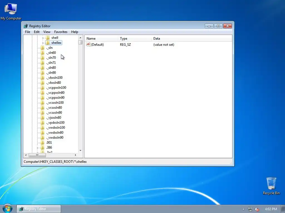The height and width of the screenshot is (213, 285).
Task: Click the ._vcppxsln80 folder icon
Action: point(43,93)
